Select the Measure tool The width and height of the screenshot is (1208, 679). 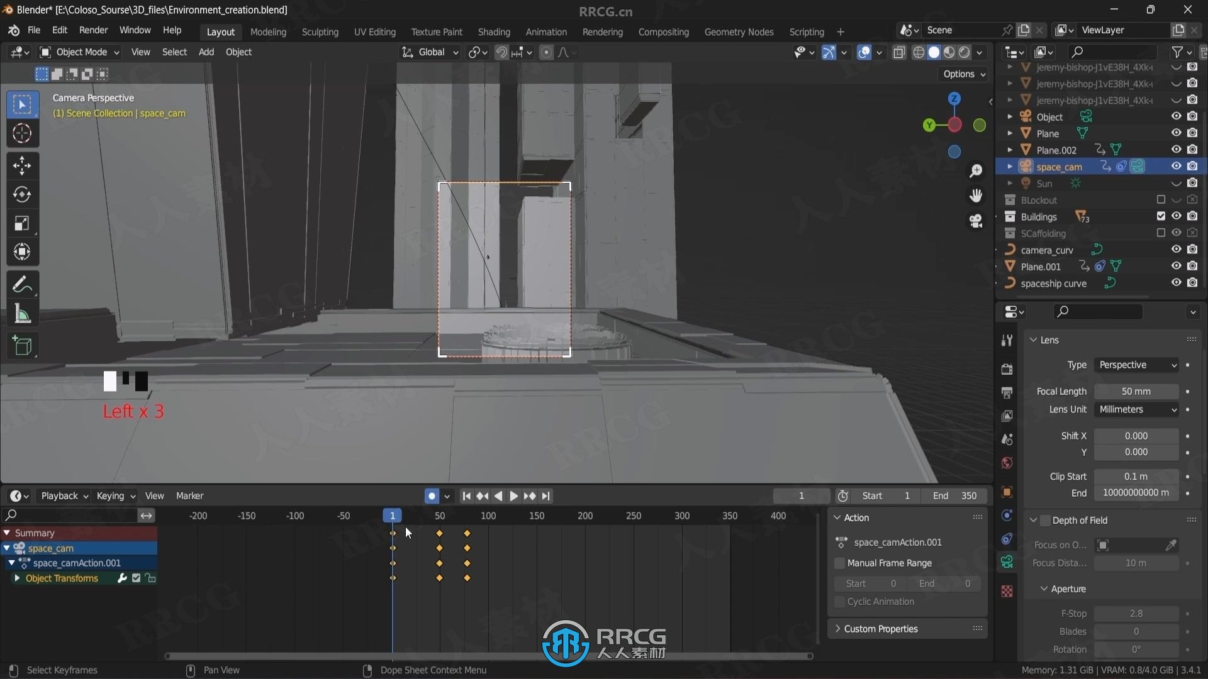click(x=22, y=314)
